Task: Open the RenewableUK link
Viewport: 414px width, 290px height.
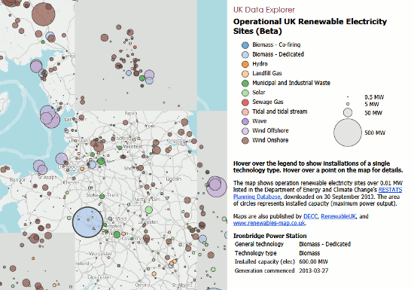Action: point(338,216)
